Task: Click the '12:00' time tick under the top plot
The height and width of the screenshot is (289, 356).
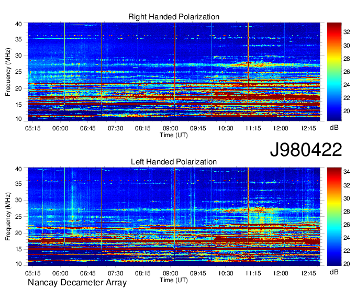Action: point(281,128)
